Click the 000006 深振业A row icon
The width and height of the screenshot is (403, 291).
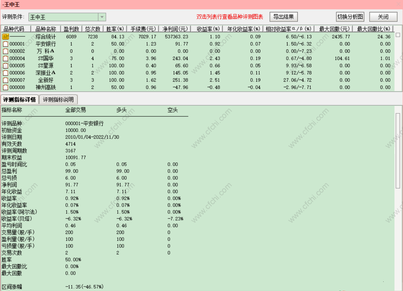[5, 73]
